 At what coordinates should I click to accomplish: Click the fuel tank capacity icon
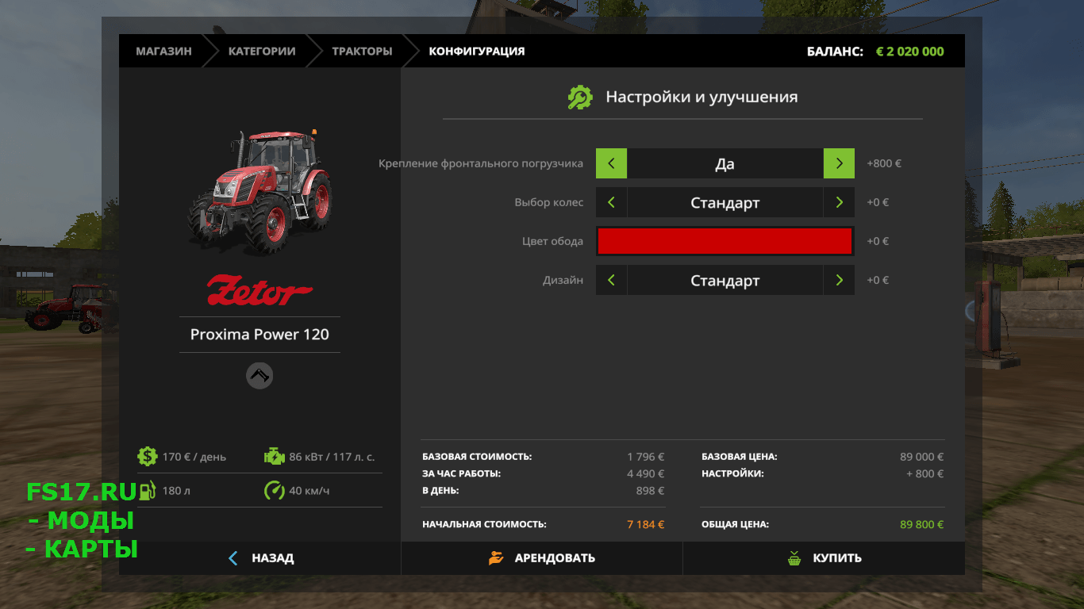(x=147, y=490)
